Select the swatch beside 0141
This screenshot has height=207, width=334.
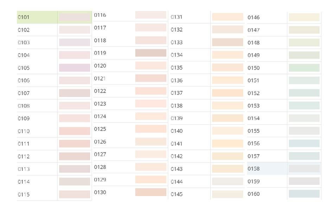click(x=227, y=144)
